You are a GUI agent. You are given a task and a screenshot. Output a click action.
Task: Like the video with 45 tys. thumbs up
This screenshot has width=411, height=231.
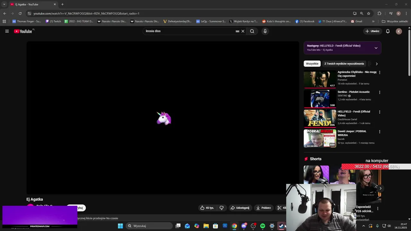click(207, 208)
